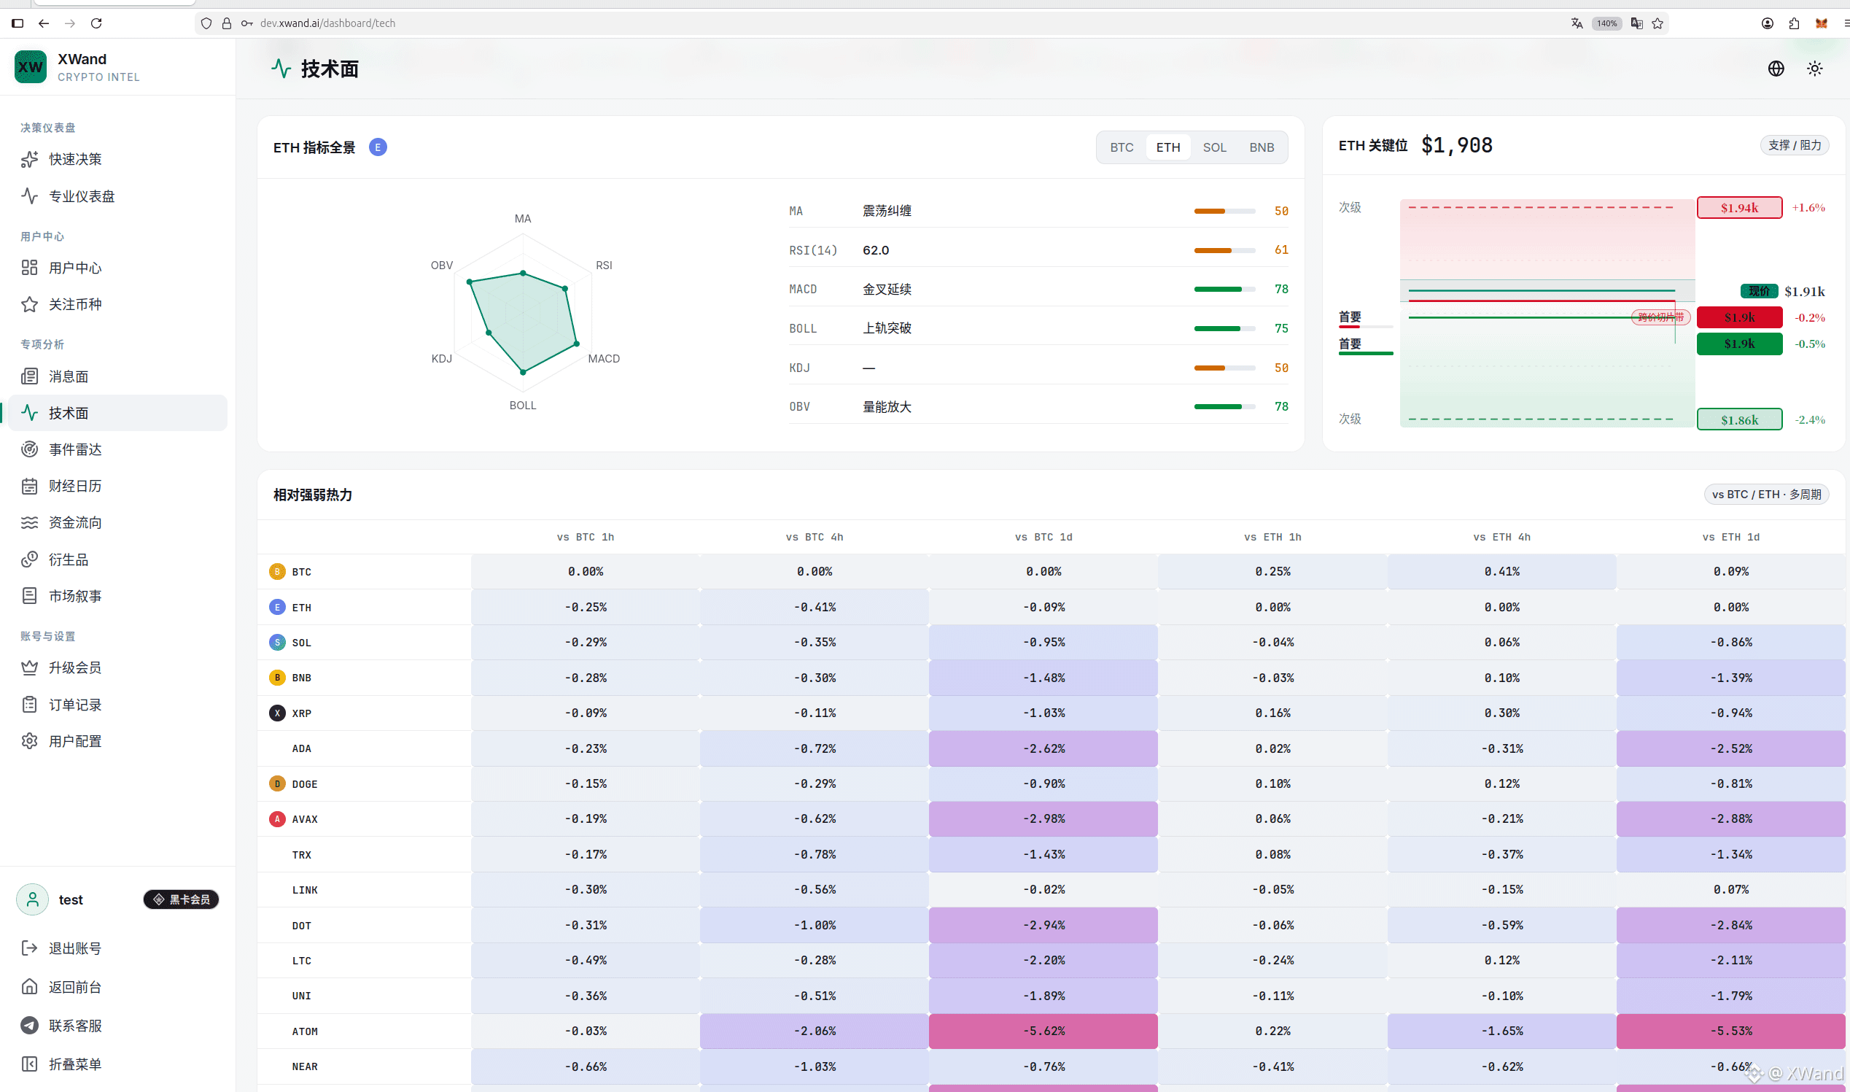The width and height of the screenshot is (1850, 1092).
Task: Click the 支撑 / 阻力 badge
Action: point(1794,145)
